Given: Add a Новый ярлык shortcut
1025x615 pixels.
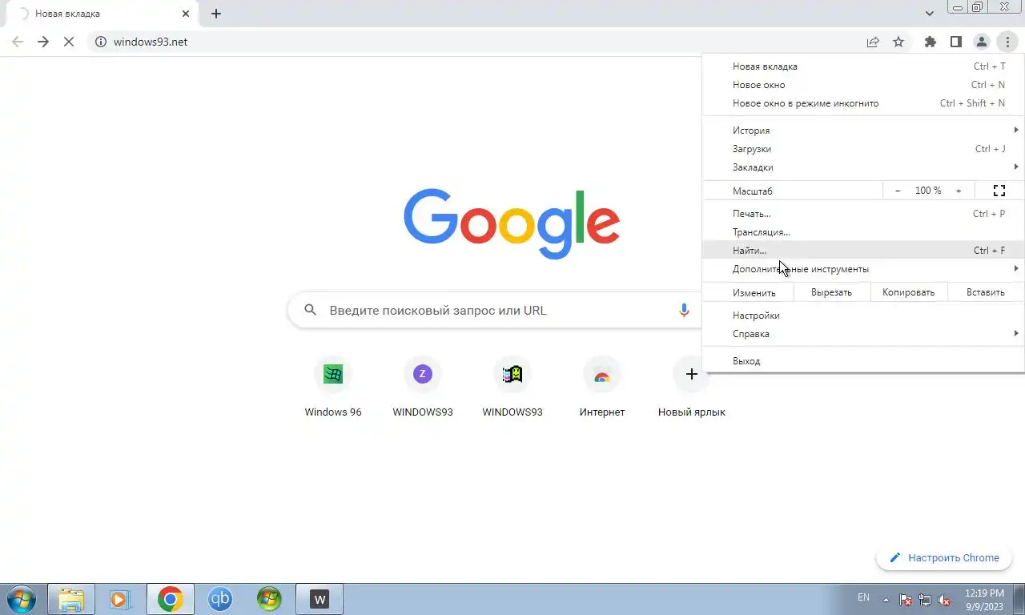Looking at the screenshot, I should pyautogui.click(x=692, y=388).
